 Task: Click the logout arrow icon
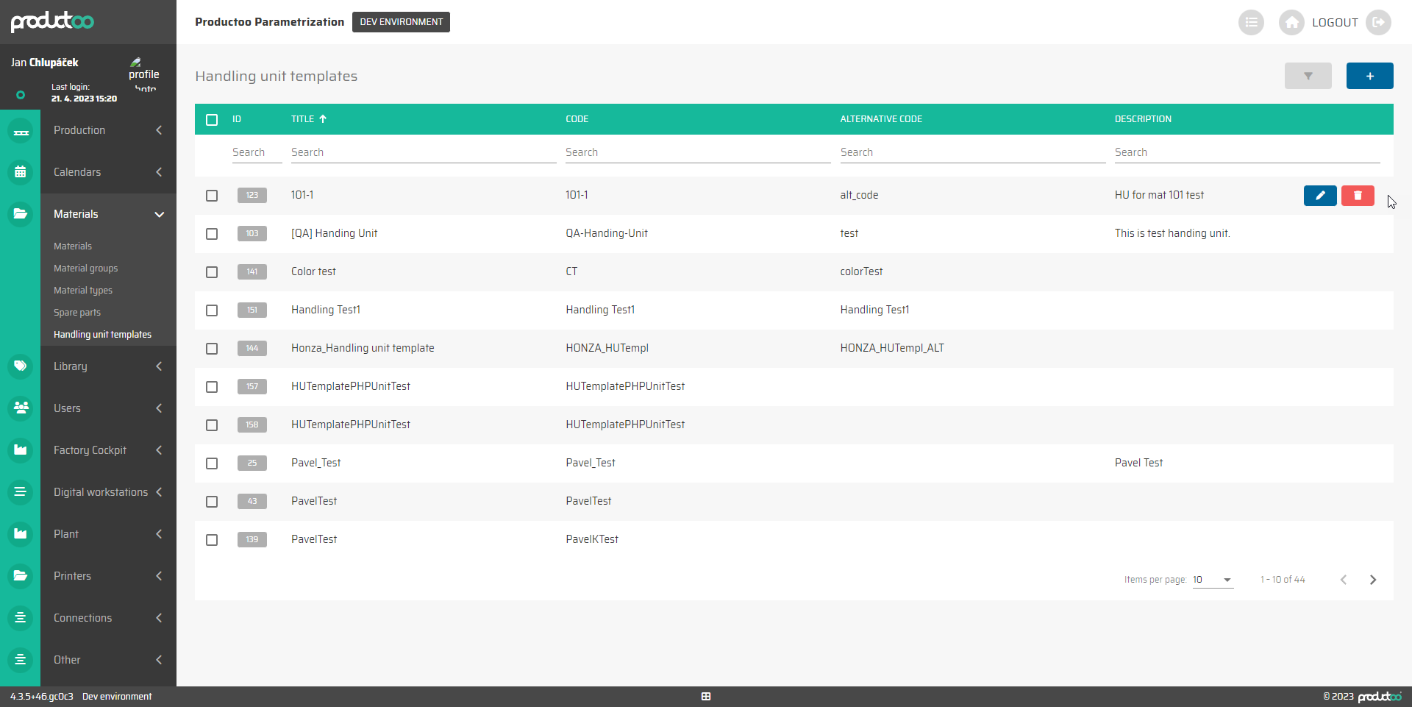pos(1378,23)
